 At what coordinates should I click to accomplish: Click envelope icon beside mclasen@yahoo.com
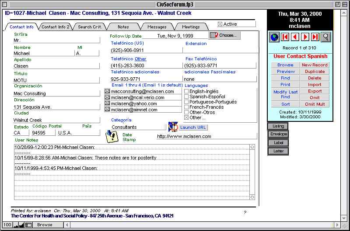coord(107,103)
